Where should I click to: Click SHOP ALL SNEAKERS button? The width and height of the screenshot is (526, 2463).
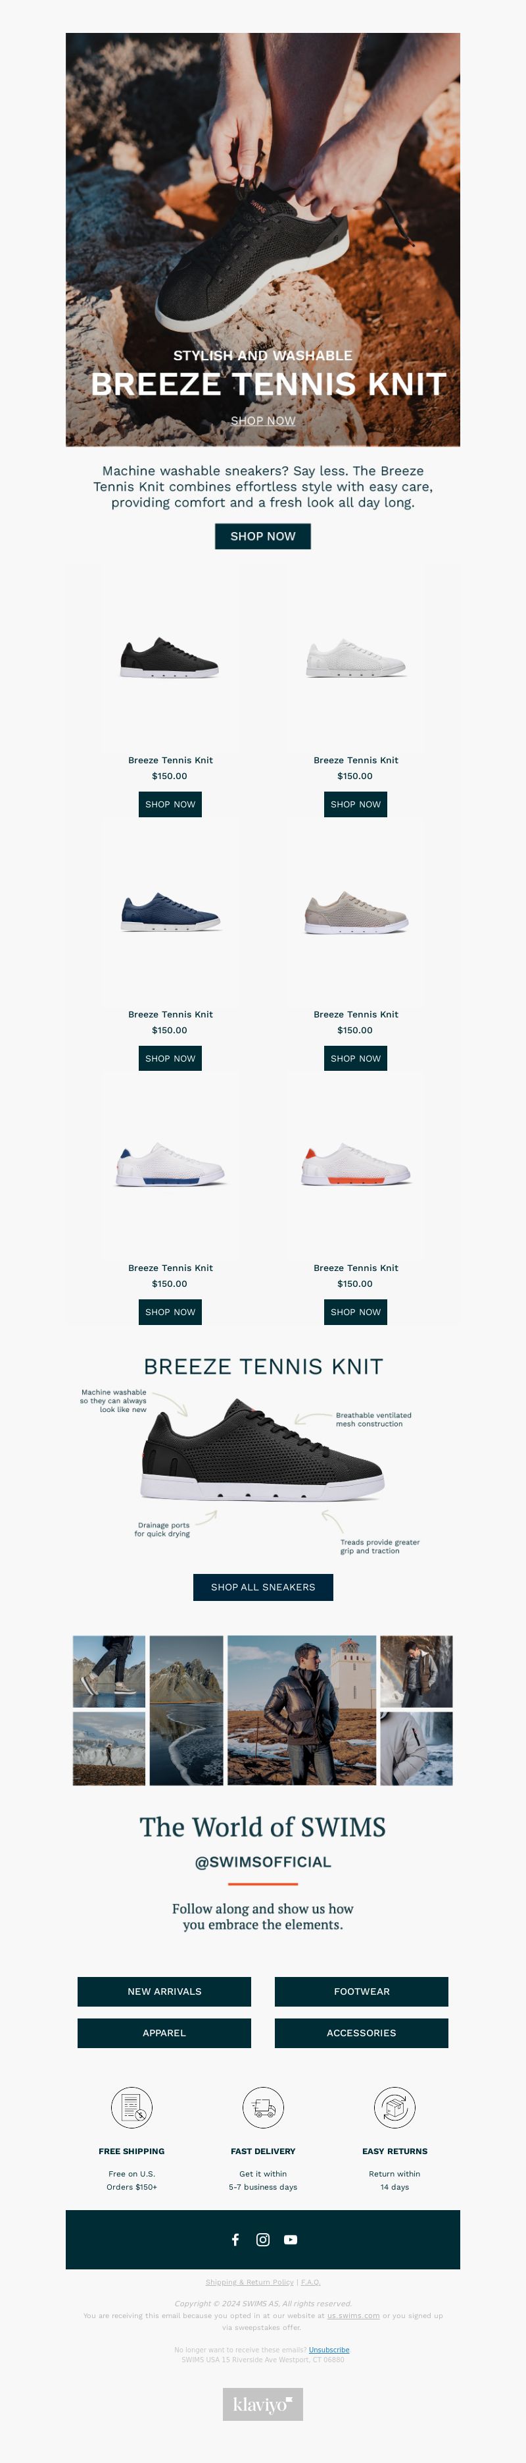point(262,1587)
